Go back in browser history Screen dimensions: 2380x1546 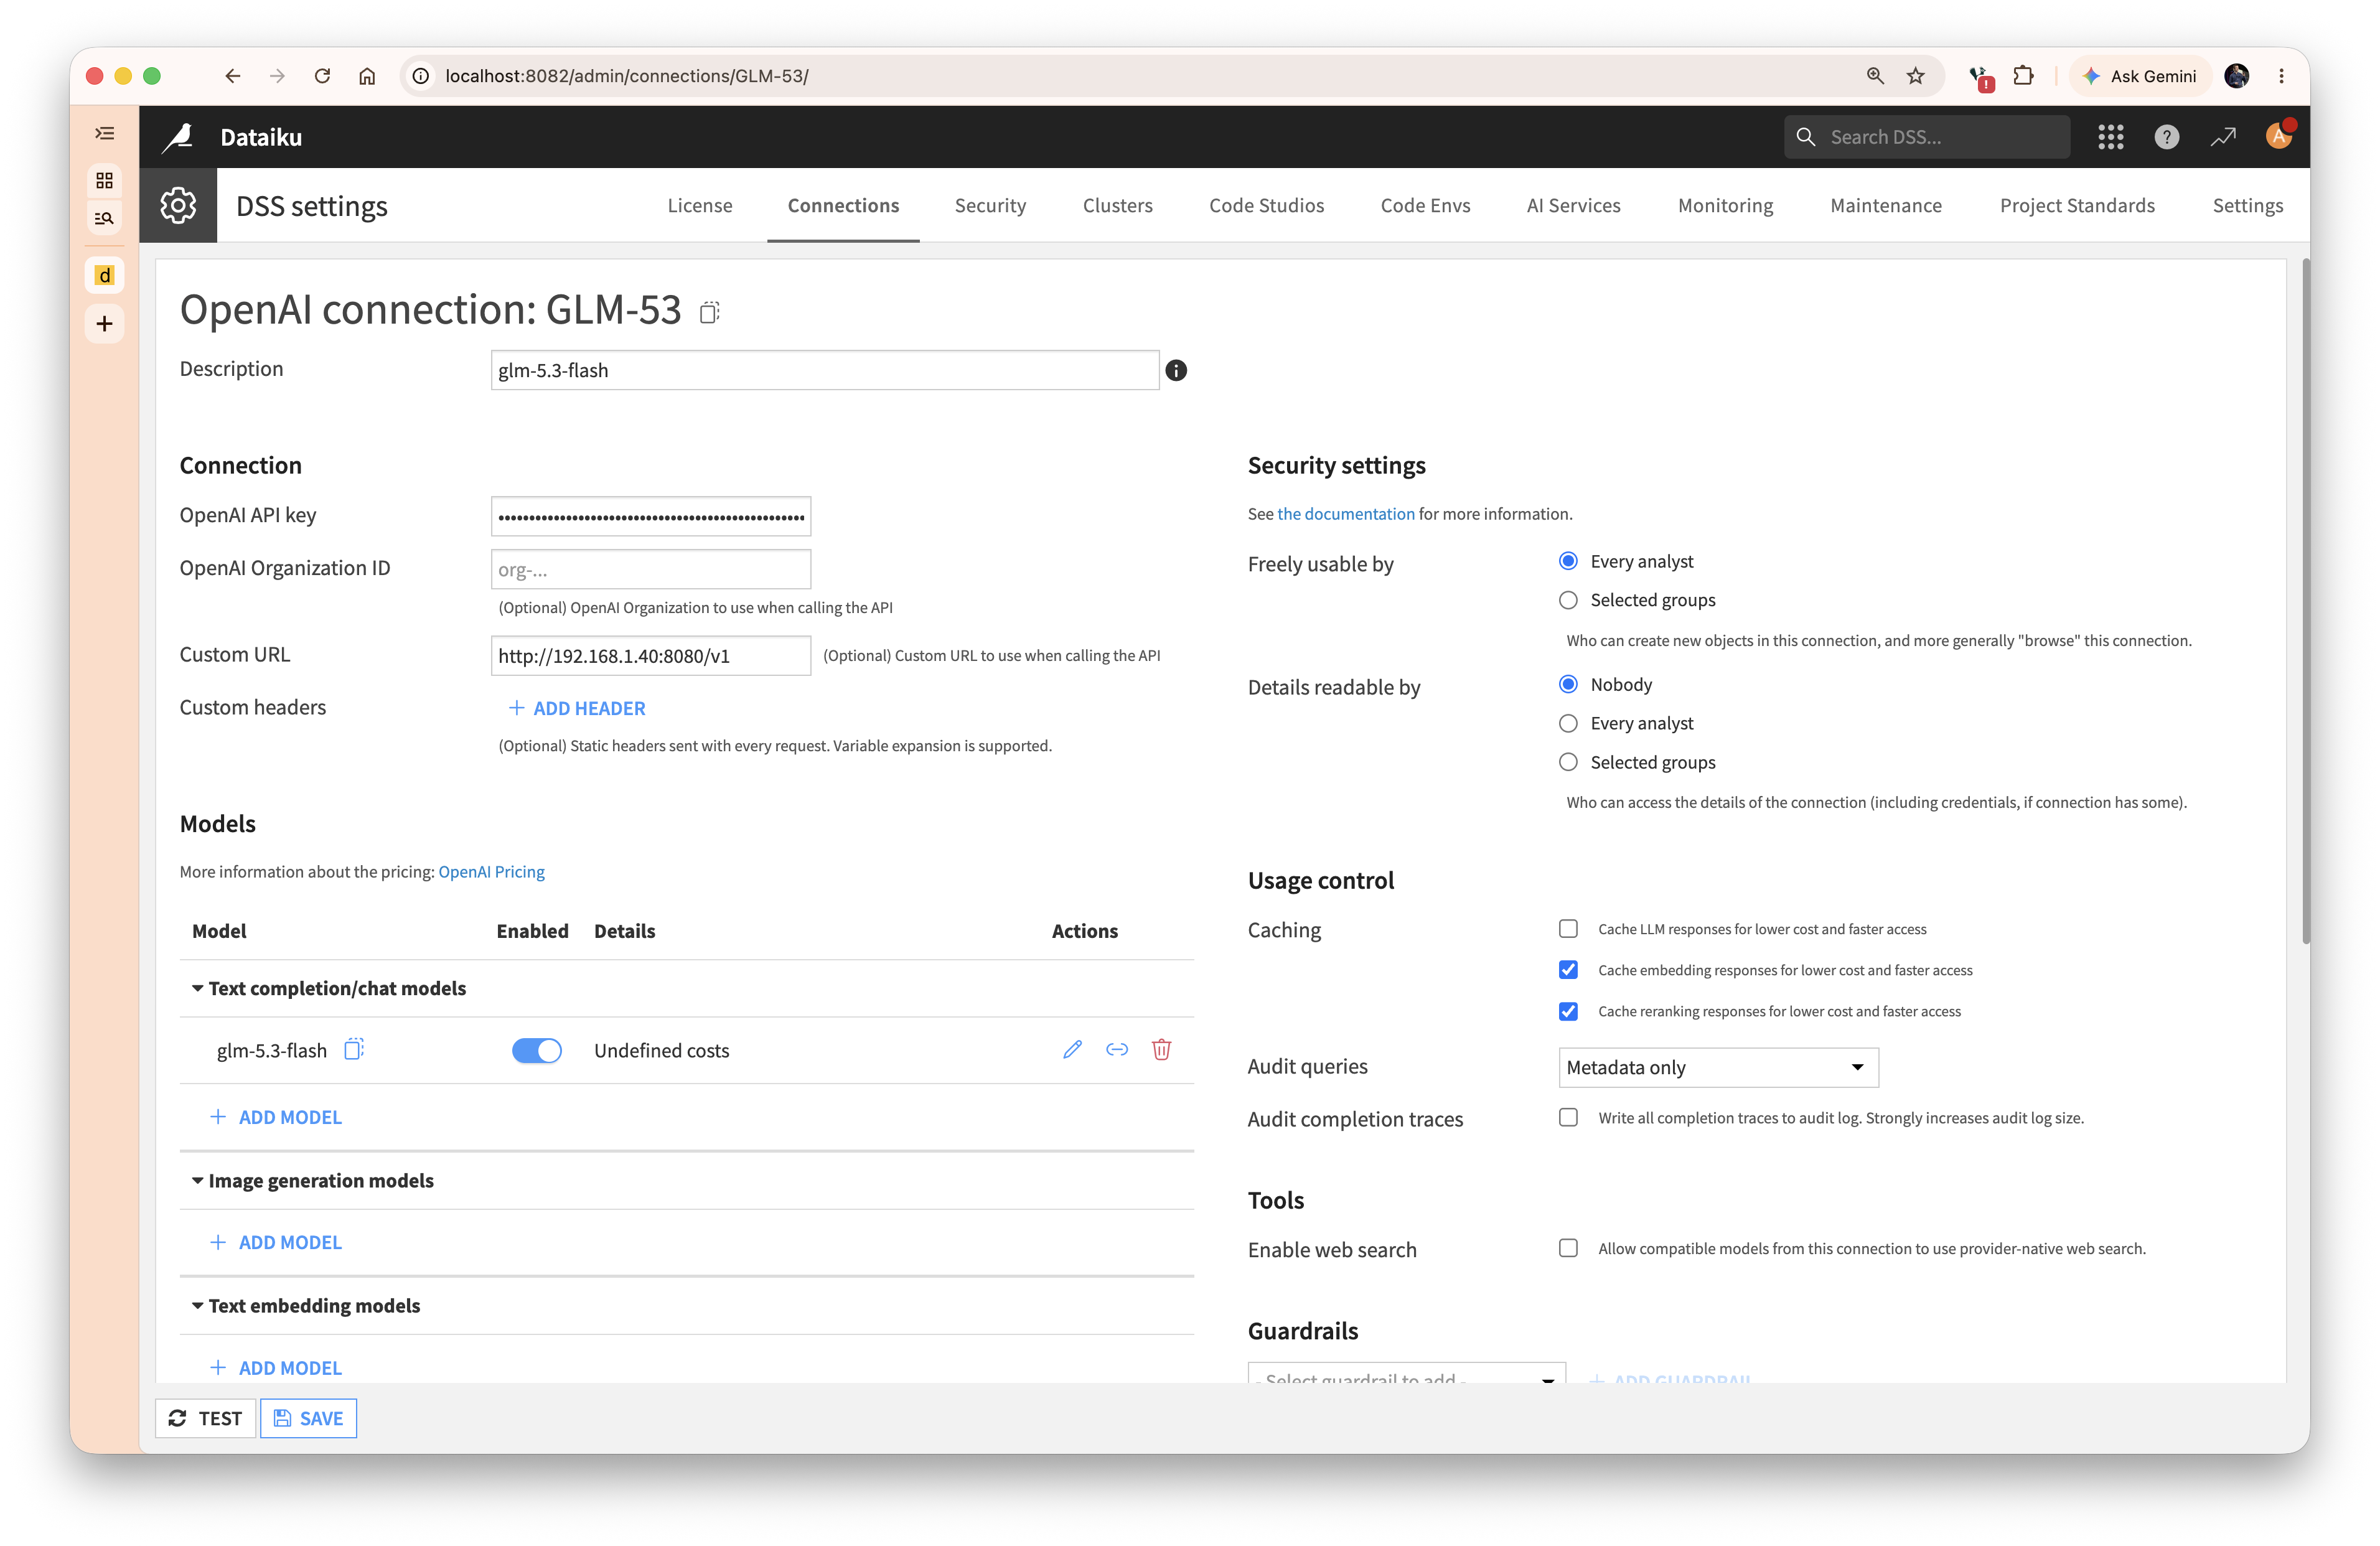233,76
